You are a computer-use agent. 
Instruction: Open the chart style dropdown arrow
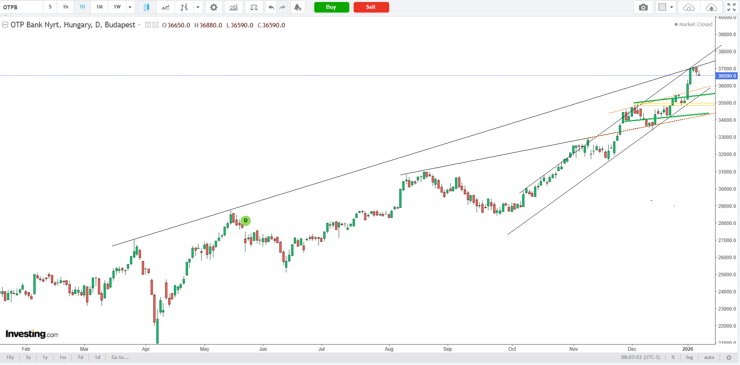[198, 7]
